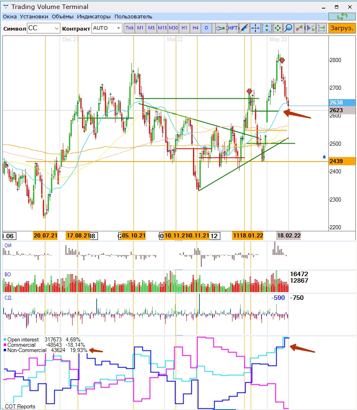Expand the Символ CC dropdown
The image size is (357, 410).
tap(56, 28)
